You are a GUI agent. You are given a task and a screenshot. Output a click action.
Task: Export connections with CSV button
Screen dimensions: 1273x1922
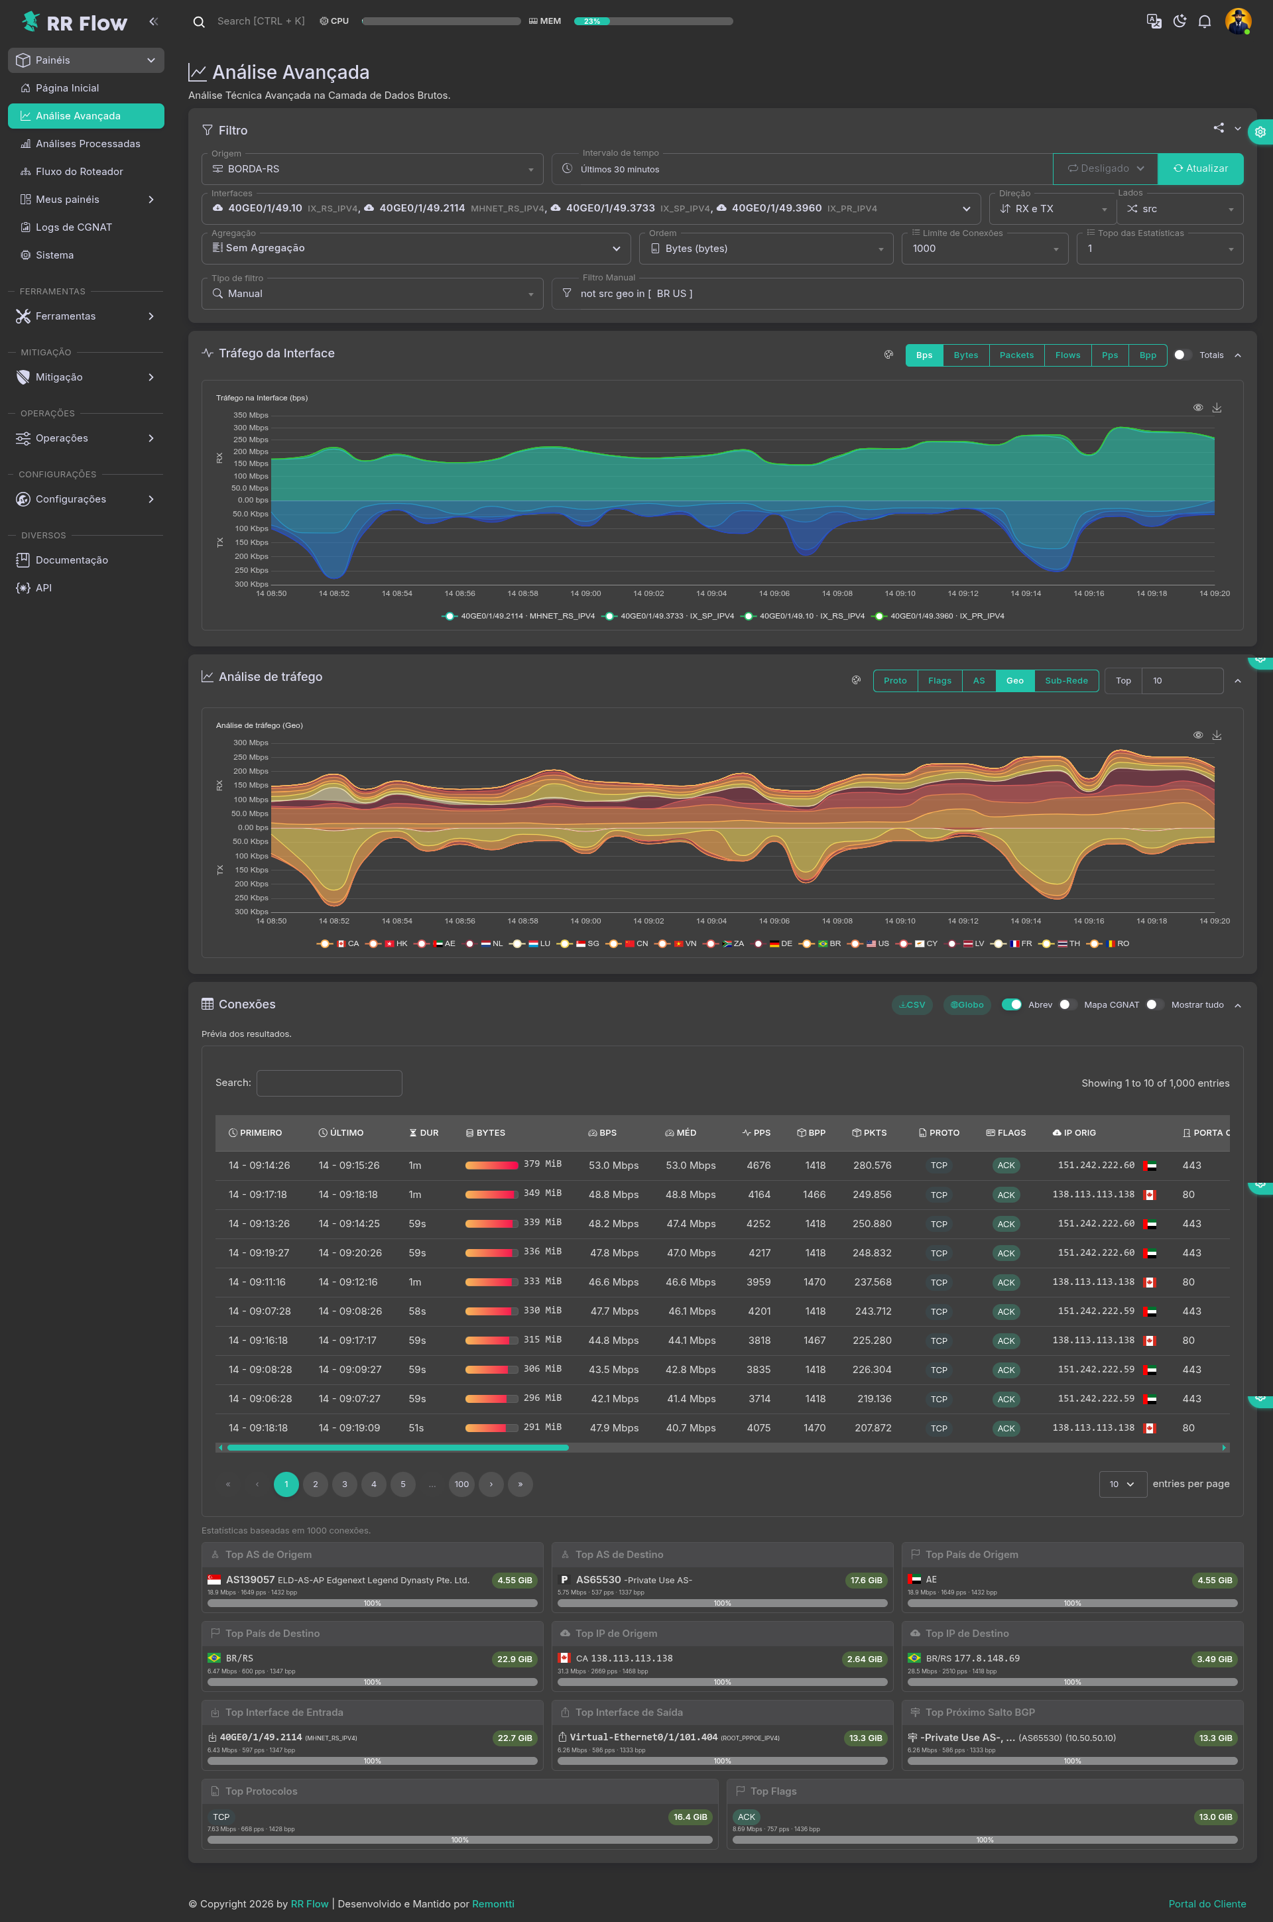[x=912, y=1005]
